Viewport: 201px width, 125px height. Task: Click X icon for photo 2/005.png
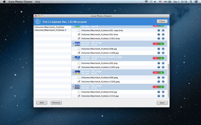(163, 67)
